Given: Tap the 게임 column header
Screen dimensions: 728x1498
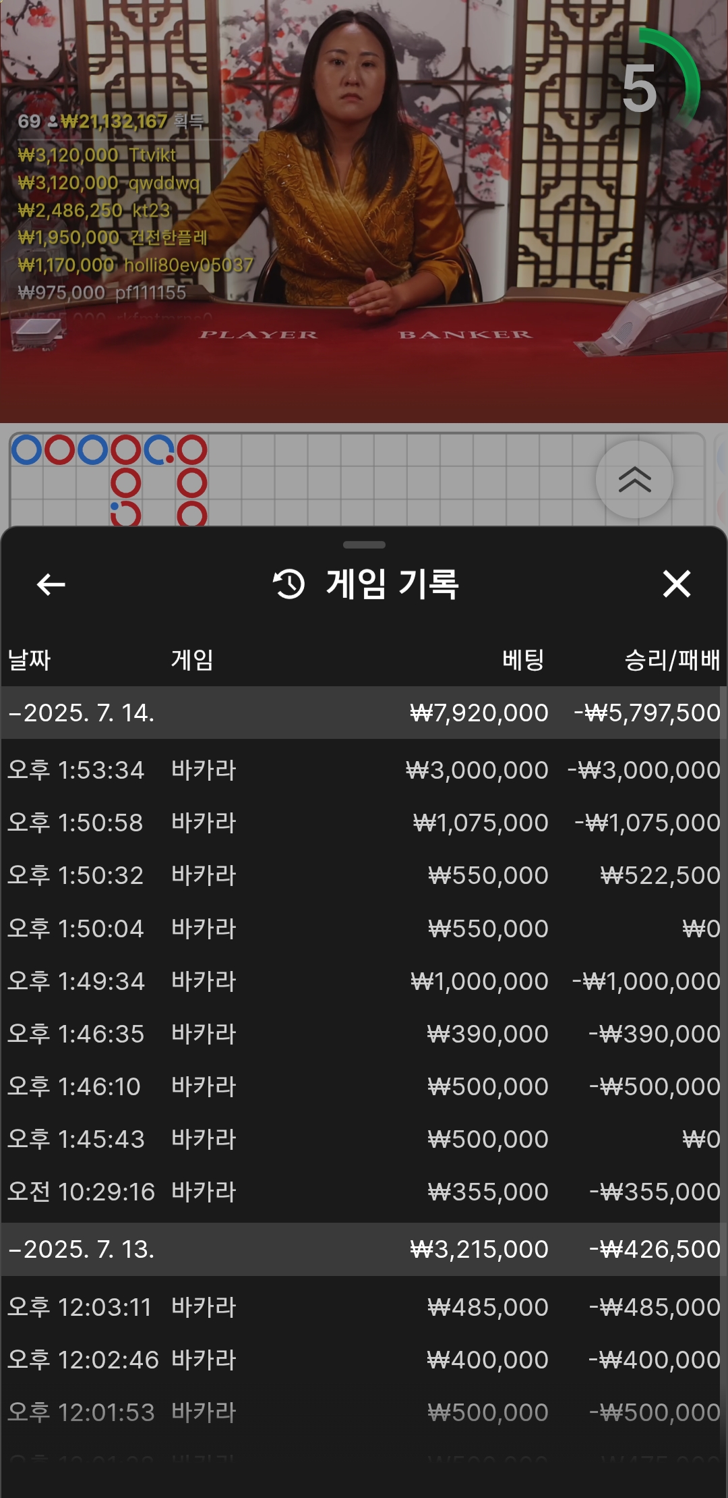Looking at the screenshot, I should (192, 659).
